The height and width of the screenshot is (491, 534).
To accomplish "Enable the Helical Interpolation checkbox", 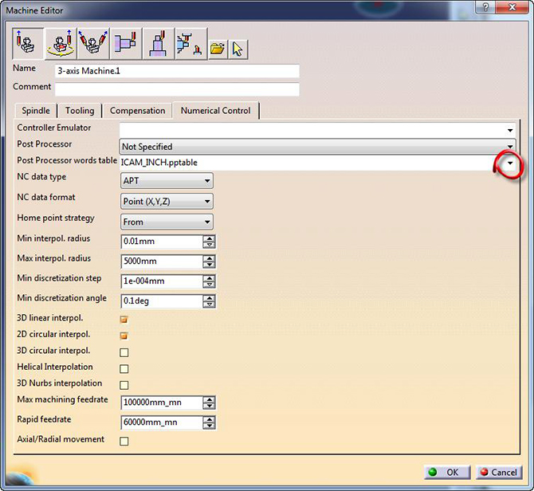I will tap(124, 368).
